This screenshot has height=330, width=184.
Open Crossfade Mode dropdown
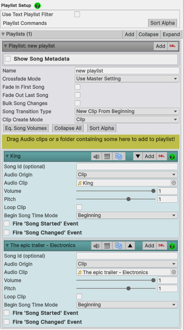(127, 79)
